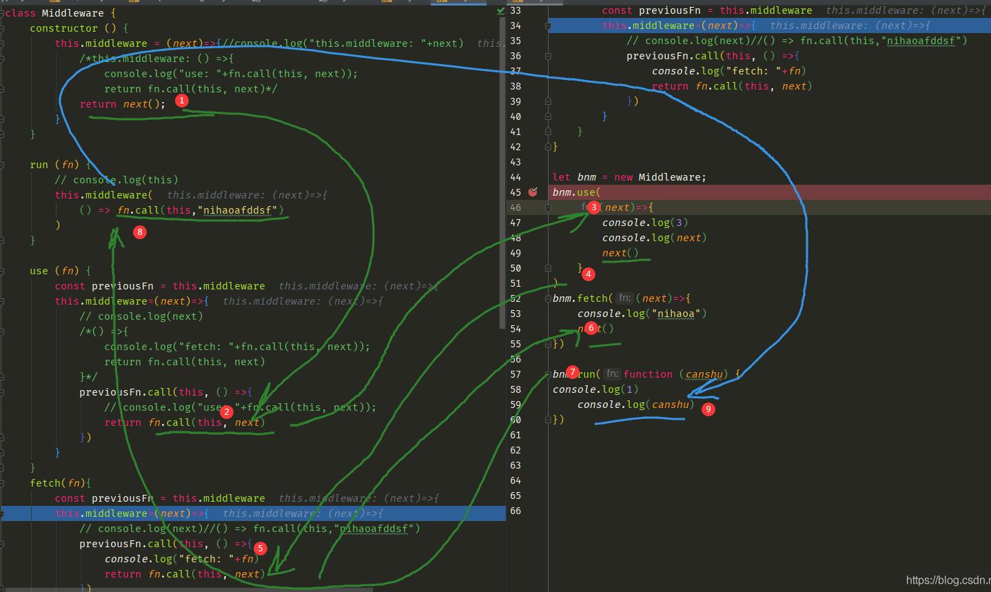Click the red annotation marker numbered 9

click(708, 409)
